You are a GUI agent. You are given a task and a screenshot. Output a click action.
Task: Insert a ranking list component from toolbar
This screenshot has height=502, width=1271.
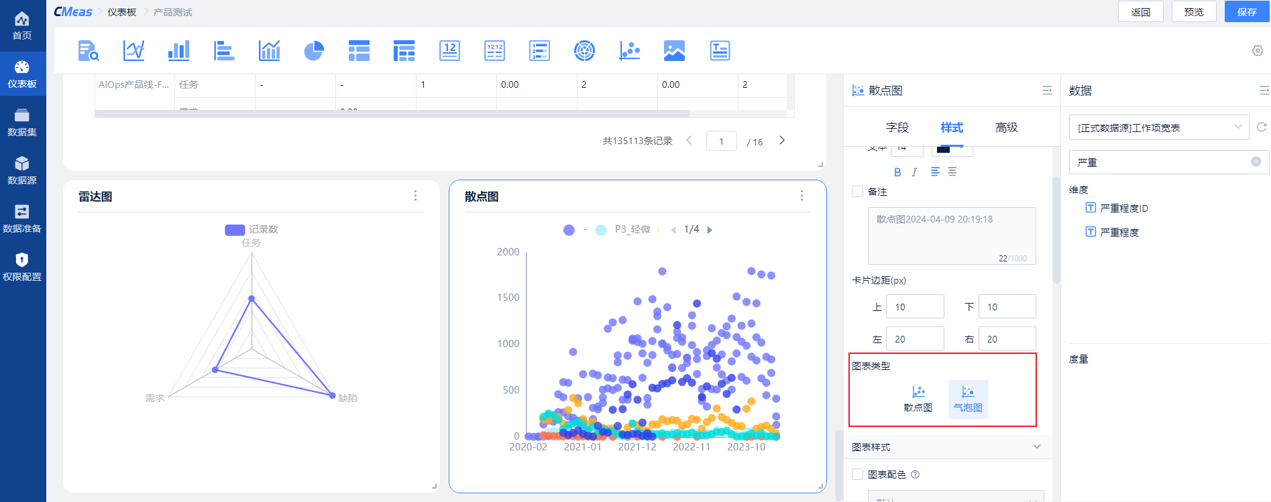point(539,51)
